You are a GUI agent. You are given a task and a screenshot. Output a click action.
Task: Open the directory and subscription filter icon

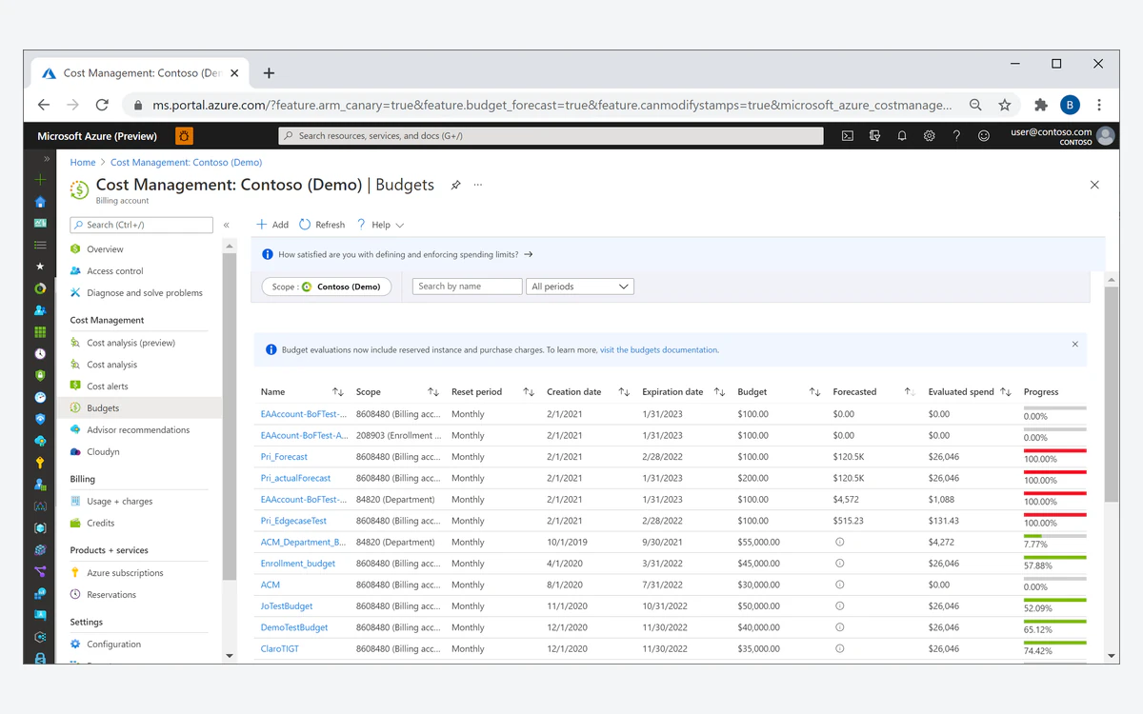click(874, 136)
